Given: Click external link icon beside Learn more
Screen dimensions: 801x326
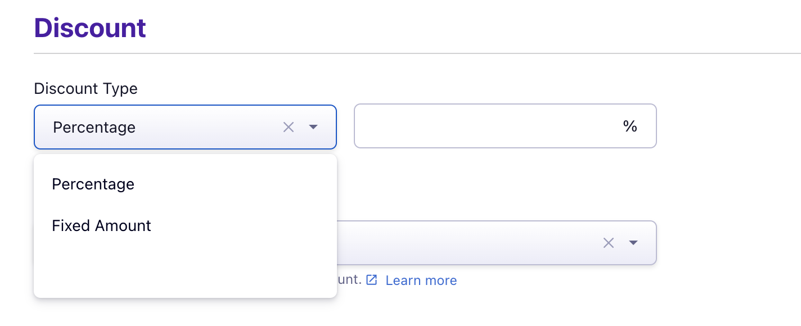Looking at the screenshot, I should coord(371,280).
